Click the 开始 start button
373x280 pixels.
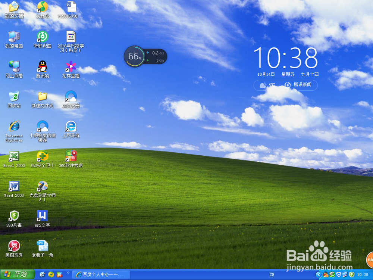18,274
